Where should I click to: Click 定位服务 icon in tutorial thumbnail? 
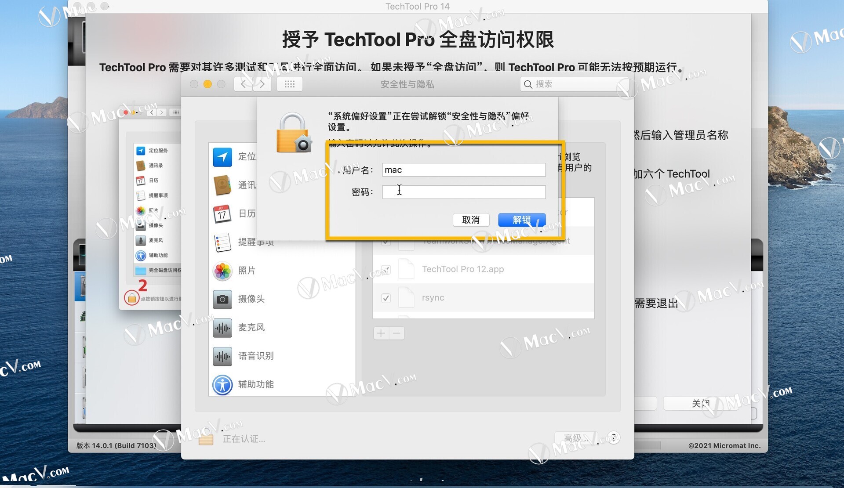(141, 151)
